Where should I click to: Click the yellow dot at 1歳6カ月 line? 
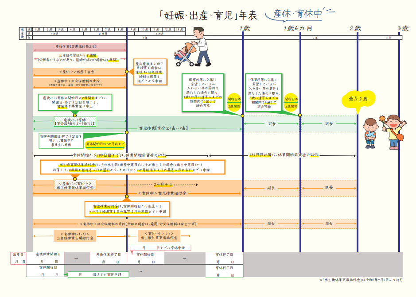[300, 115]
